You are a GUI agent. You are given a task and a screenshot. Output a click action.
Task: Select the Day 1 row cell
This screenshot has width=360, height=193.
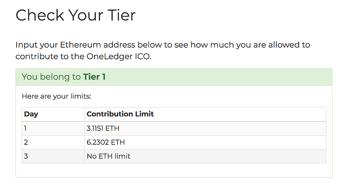53,129
